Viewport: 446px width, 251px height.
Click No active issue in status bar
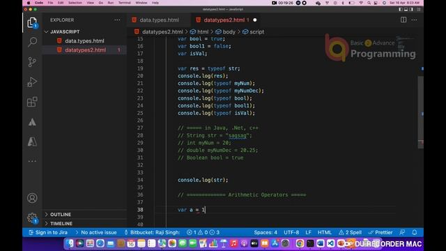[96, 232]
